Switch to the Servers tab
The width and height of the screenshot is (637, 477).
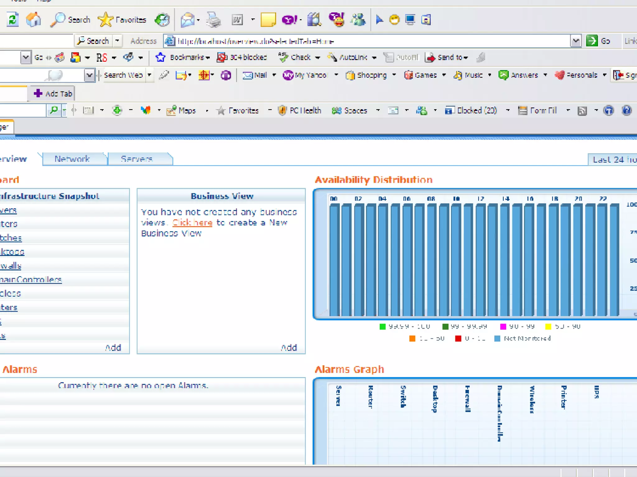137,159
